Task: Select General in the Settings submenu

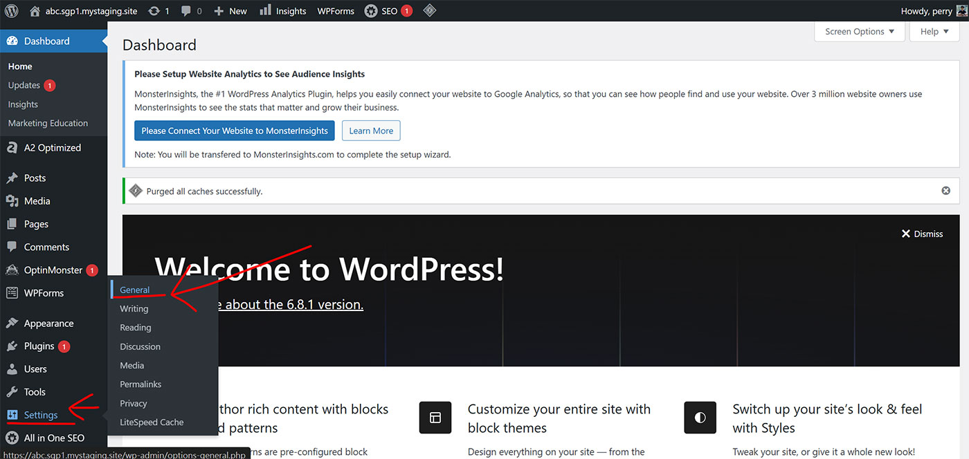Action: pyautogui.click(x=134, y=290)
